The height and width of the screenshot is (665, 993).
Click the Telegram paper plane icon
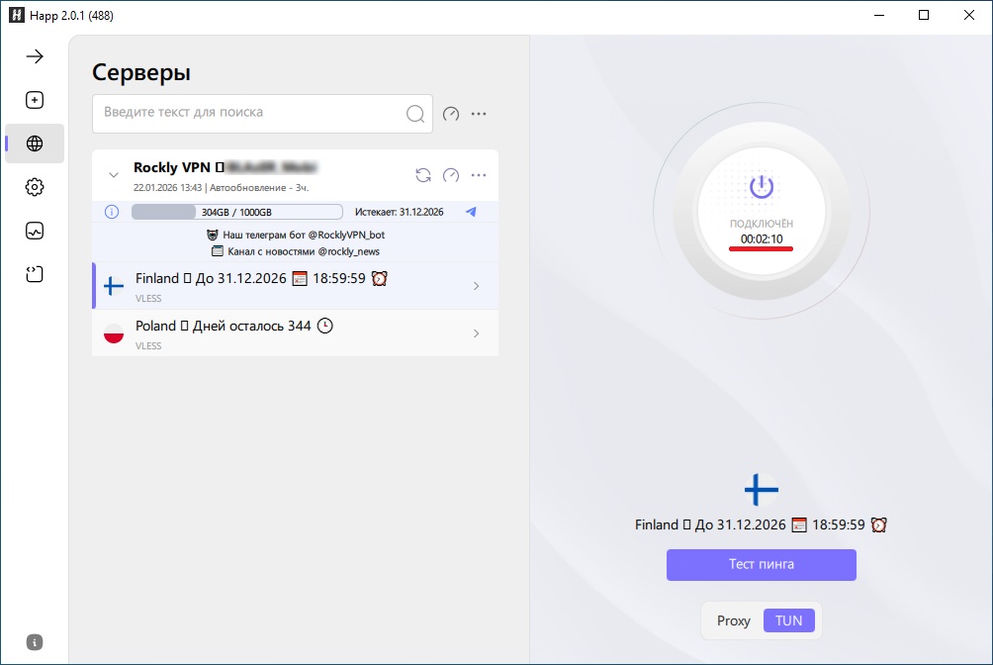(x=471, y=212)
